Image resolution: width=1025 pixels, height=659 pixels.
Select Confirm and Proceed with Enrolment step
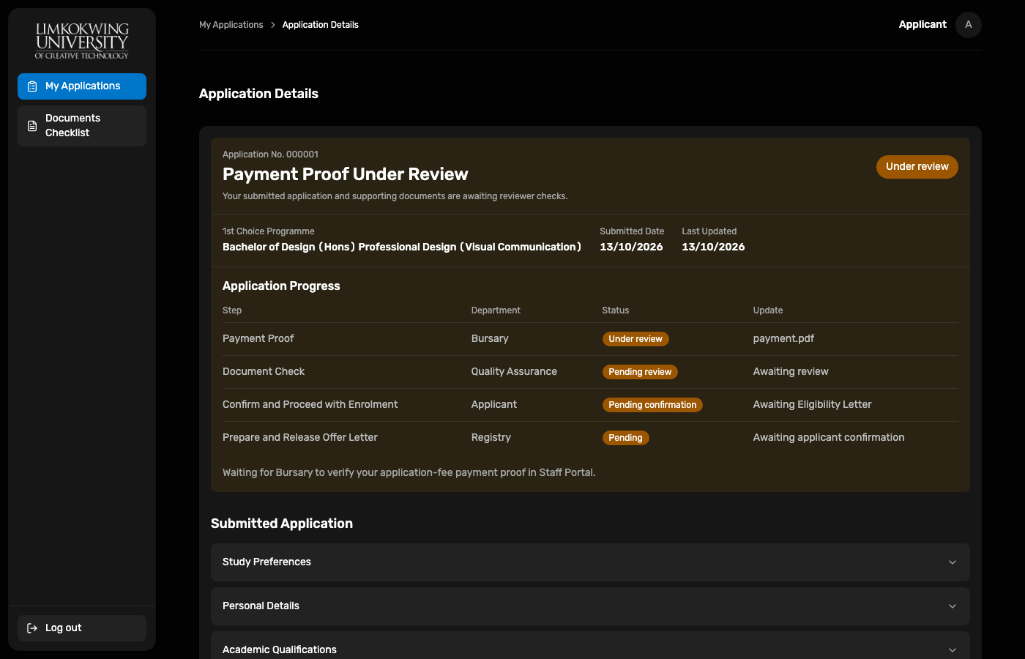coord(310,405)
